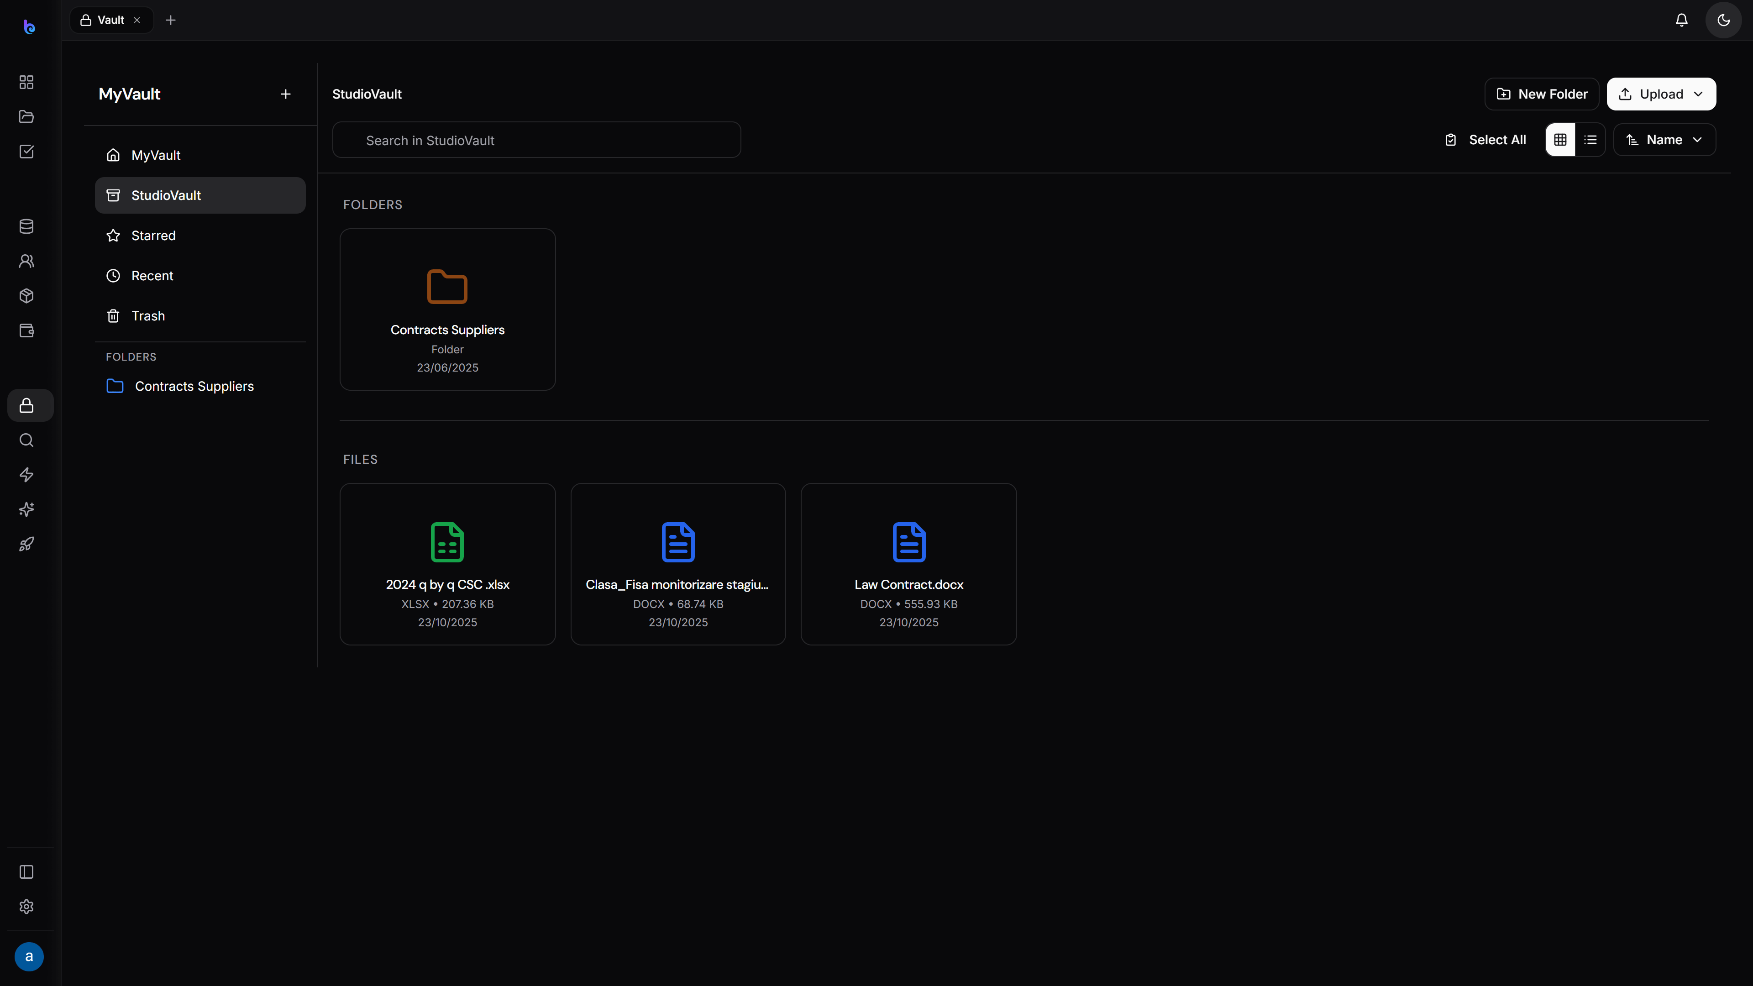
Task: Open 2024 q by q CSC .xlsx file
Action: (x=448, y=564)
